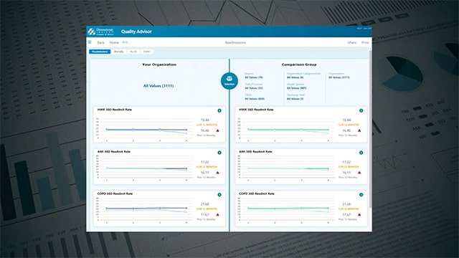
Task: Switch to the Mortality tab
Action: pyautogui.click(x=119, y=52)
